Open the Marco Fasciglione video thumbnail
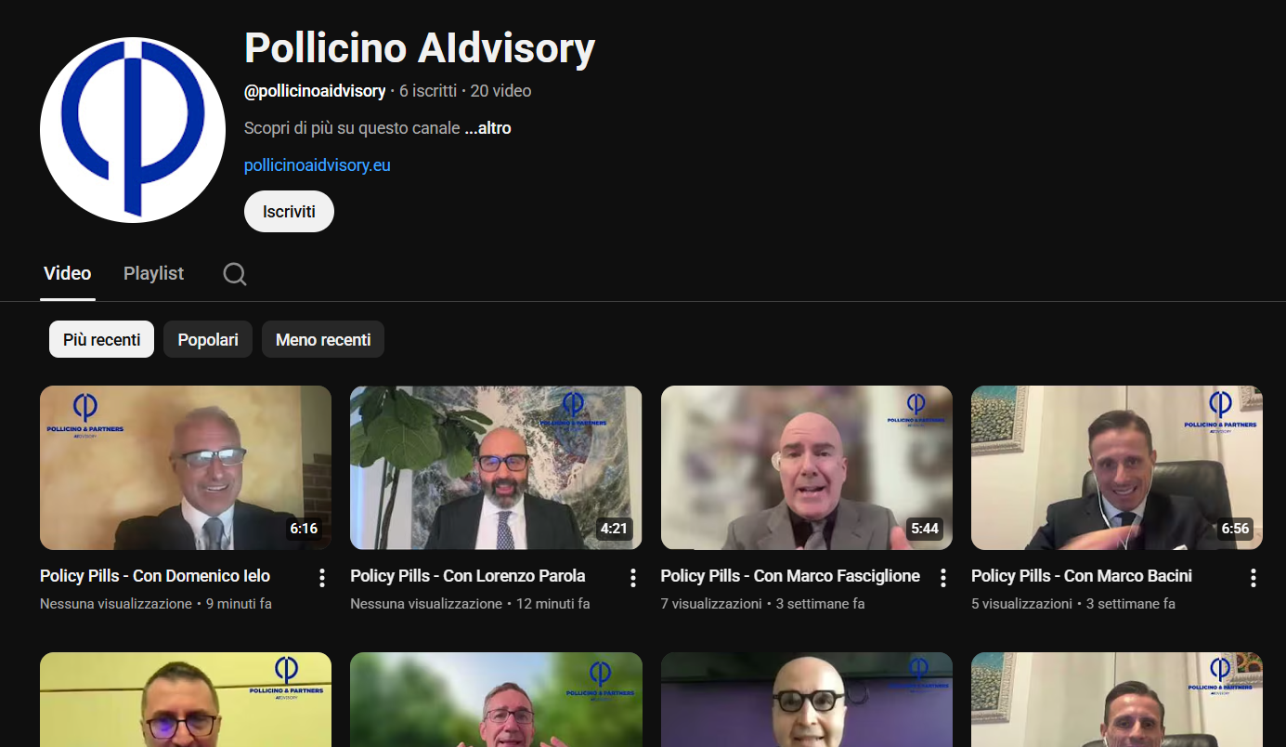The width and height of the screenshot is (1286, 747). pos(806,467)
